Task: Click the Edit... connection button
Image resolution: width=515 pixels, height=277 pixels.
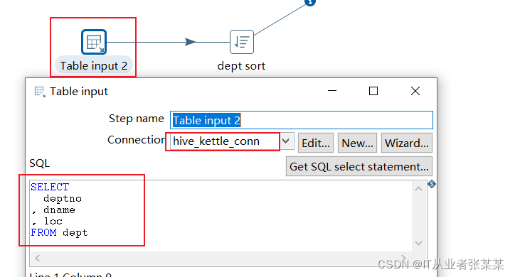Action: point(316,143)
